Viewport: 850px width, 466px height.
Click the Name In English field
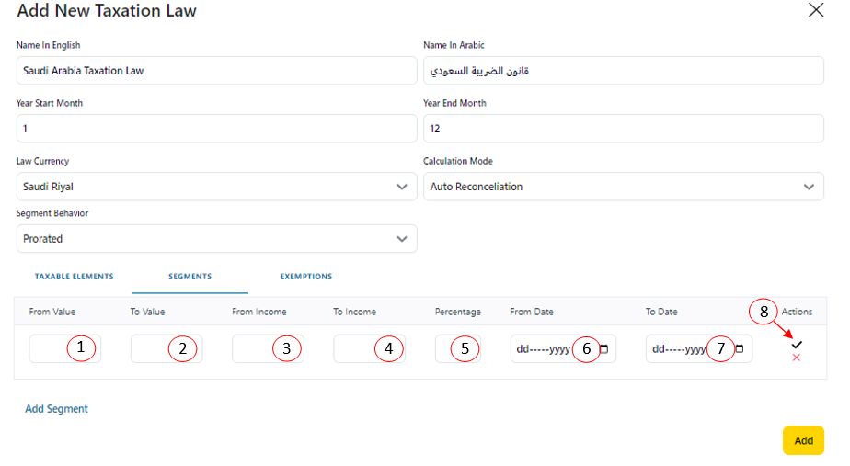[216, 71]
